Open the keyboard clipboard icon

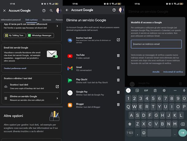pyautogui.click(x=155, y=90)
